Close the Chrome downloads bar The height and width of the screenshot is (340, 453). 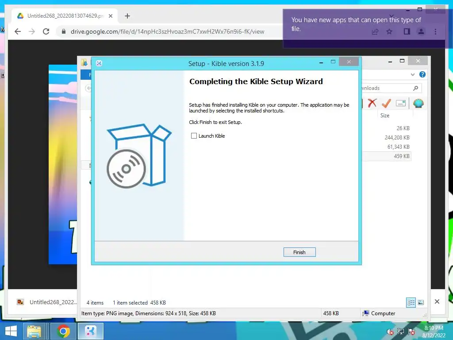[x=437, y=301]
